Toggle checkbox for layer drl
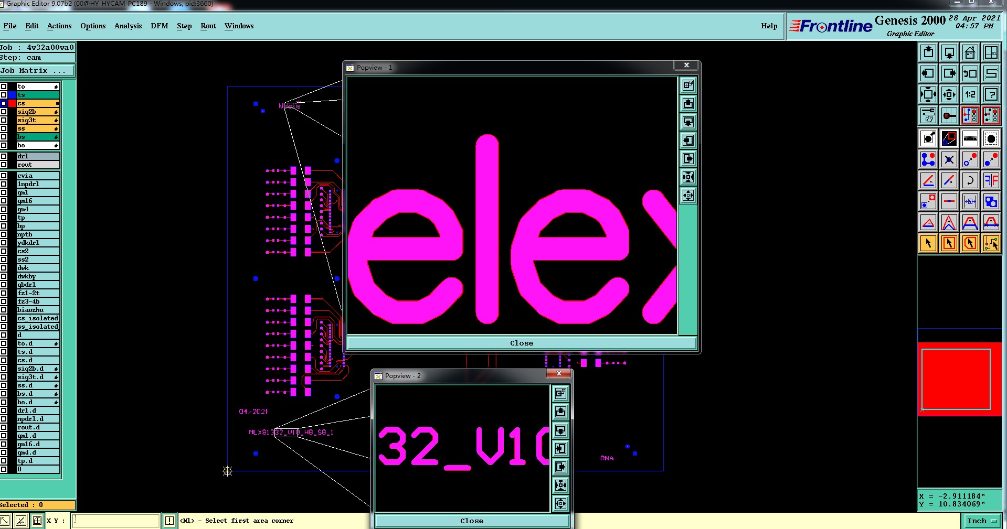Screen dimensions: 1007x529 [4, 156]
